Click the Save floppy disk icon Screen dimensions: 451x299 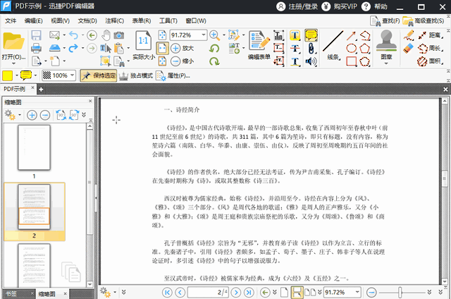click(36, 35)
